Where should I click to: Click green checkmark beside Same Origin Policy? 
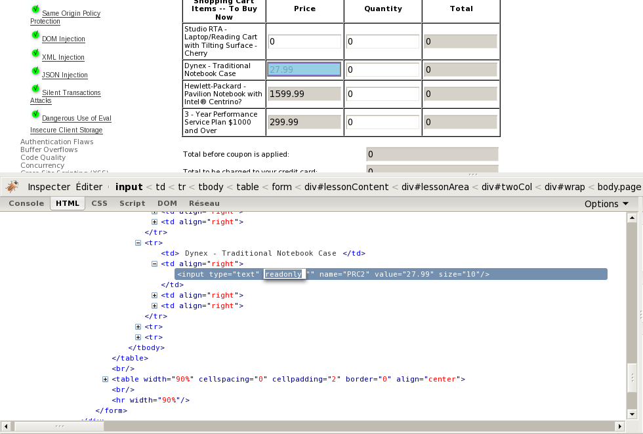click(x=35, y=10)
